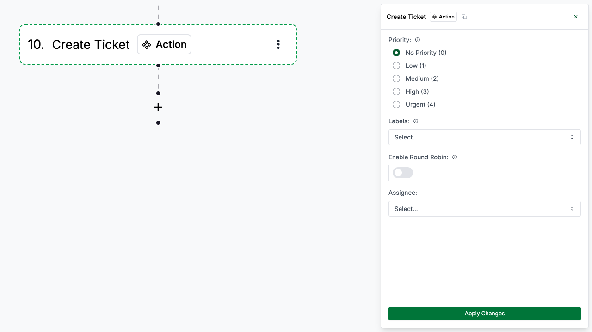Click the connector dot below the node

[x=158, y=66]
